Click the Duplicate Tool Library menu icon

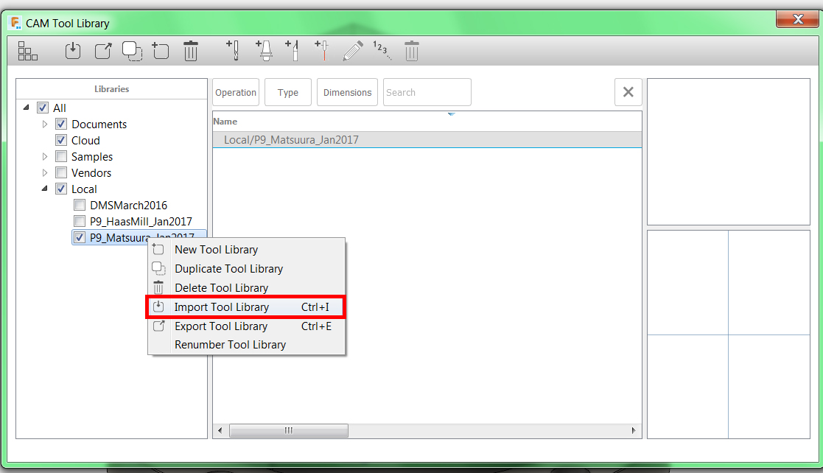tap(158, 268)
